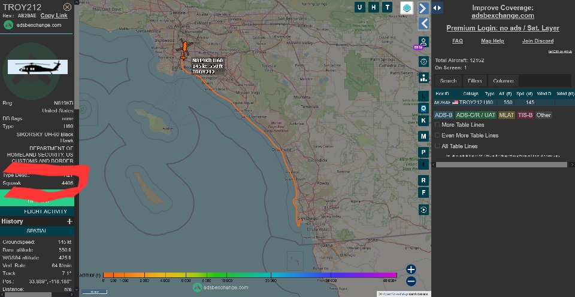
Task: Switch to the Filters tab
Action: click(x=475, y=81)
